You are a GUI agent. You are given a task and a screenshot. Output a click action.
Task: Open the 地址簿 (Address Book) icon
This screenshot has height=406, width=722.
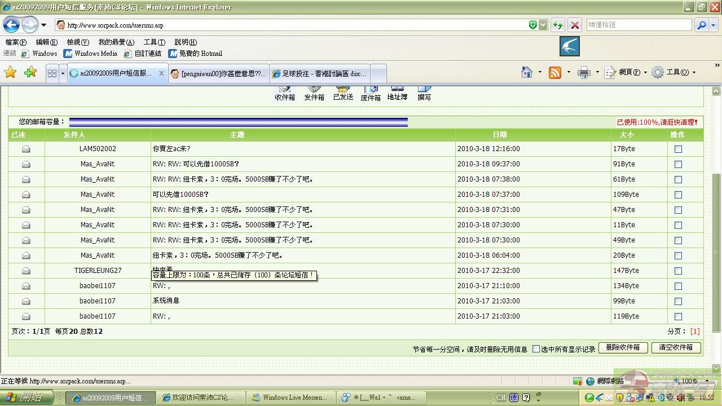point(397,92)
